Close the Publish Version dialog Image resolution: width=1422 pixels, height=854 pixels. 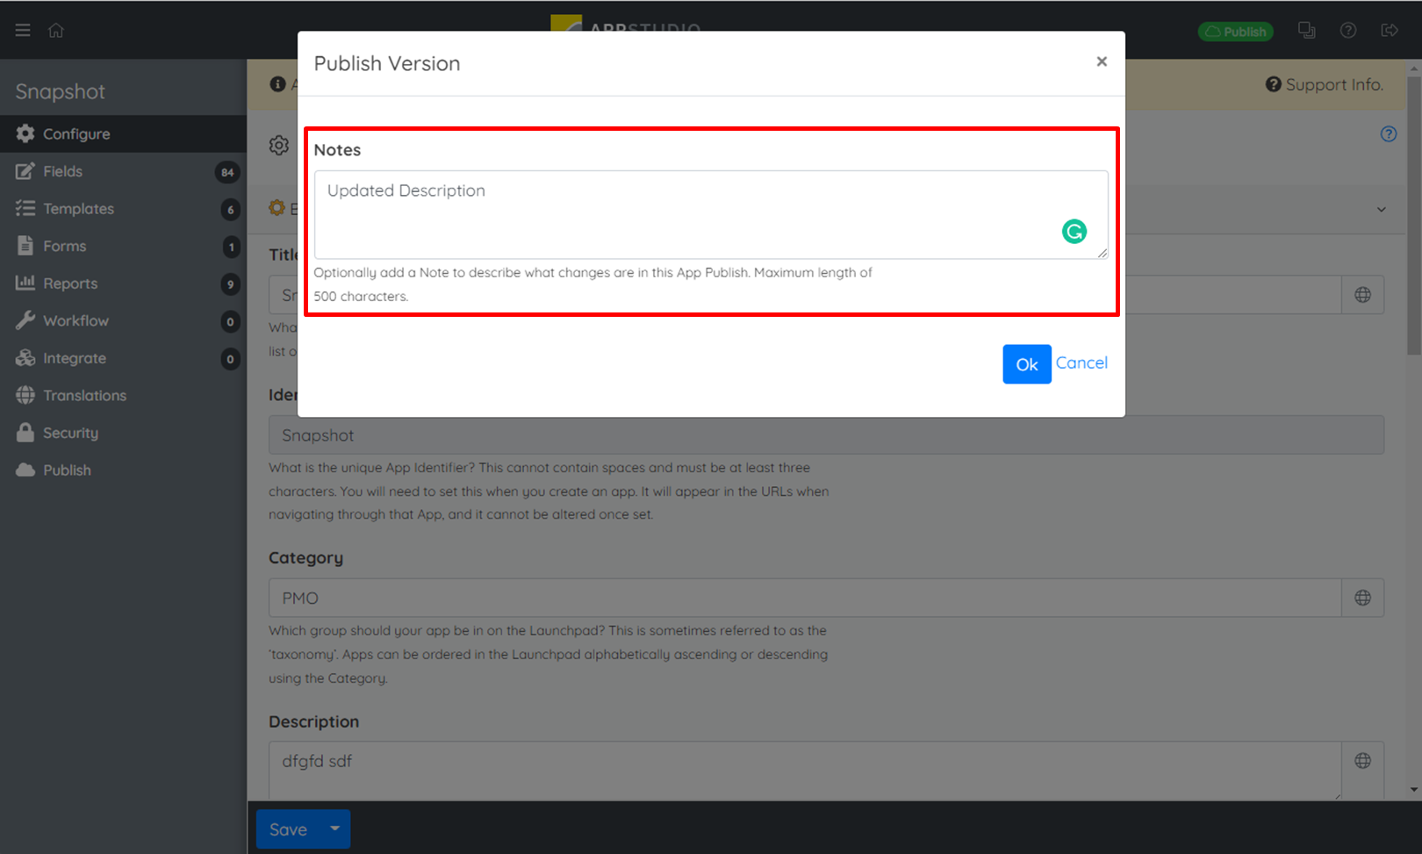click(x=1102, y=61)
